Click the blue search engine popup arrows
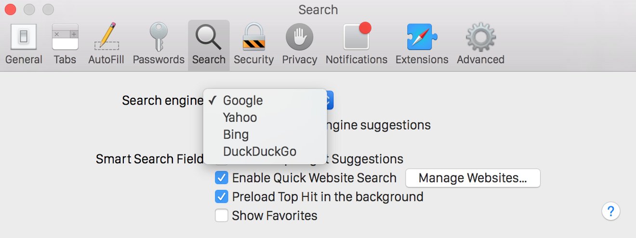 330,101
